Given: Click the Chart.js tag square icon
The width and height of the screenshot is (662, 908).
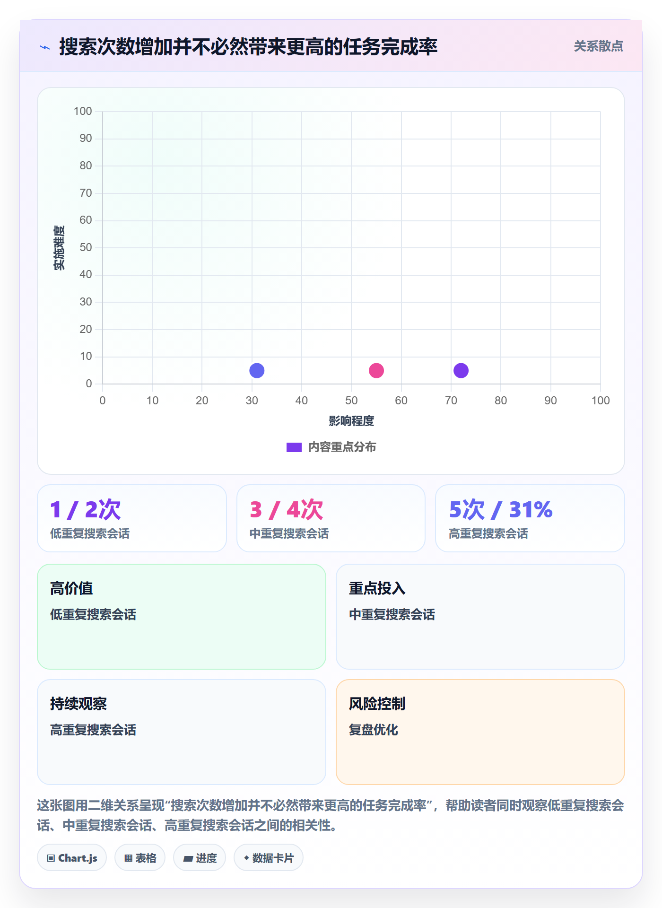Looking at the screenshot, I should tap(51, 858).
